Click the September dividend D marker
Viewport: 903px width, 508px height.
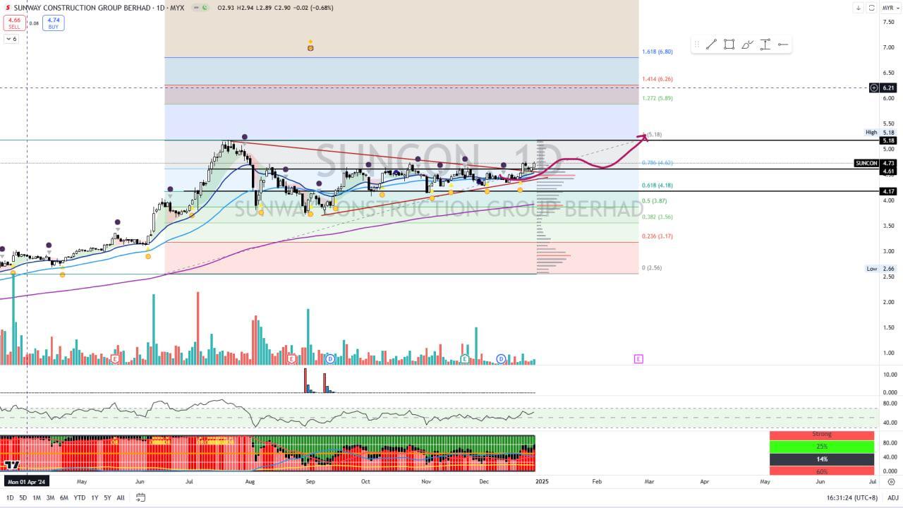[329, 359]
